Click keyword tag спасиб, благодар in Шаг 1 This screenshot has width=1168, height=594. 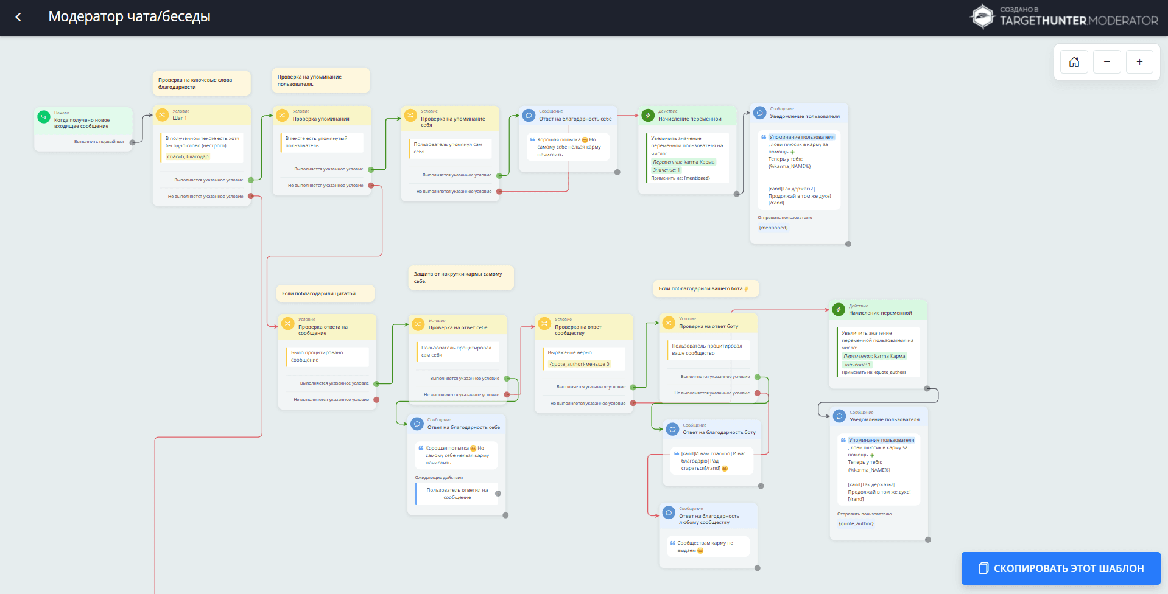(188, 156)
